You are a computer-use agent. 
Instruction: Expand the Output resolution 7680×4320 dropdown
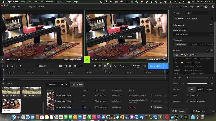(193, 34)
